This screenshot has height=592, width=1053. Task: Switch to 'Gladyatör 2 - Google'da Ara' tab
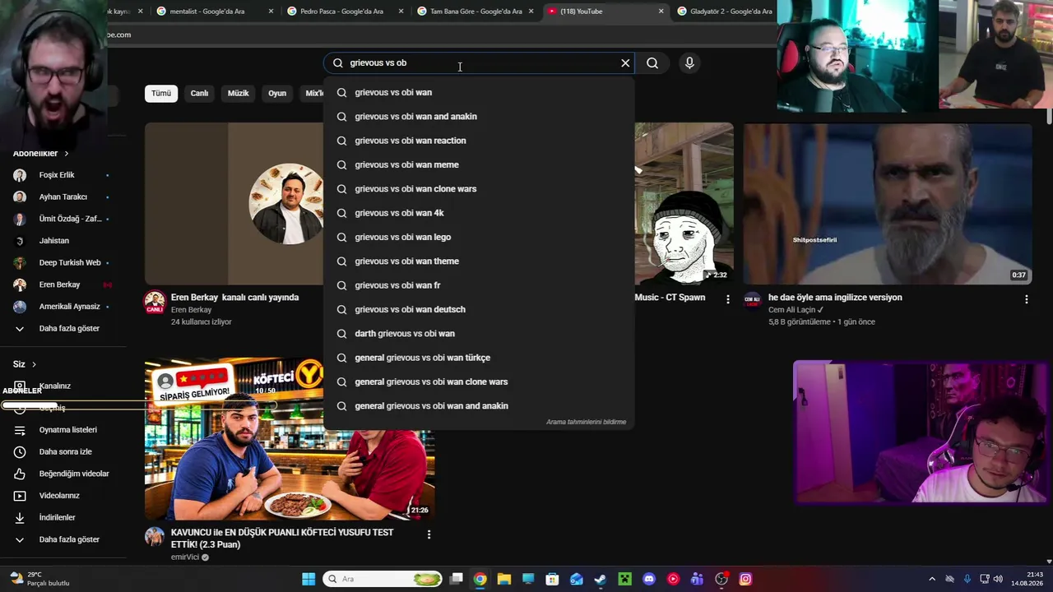point(724,12)
